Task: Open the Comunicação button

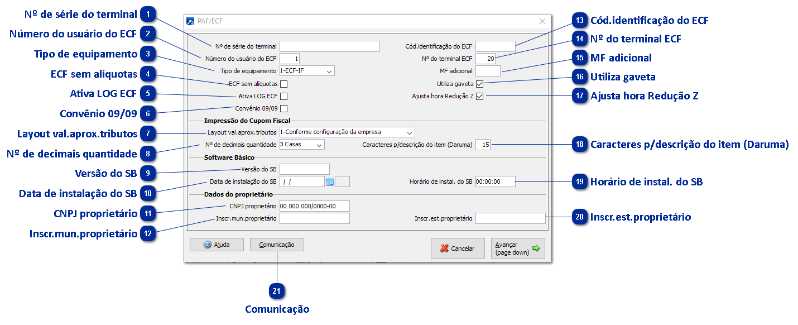Action: coord(277,245)
